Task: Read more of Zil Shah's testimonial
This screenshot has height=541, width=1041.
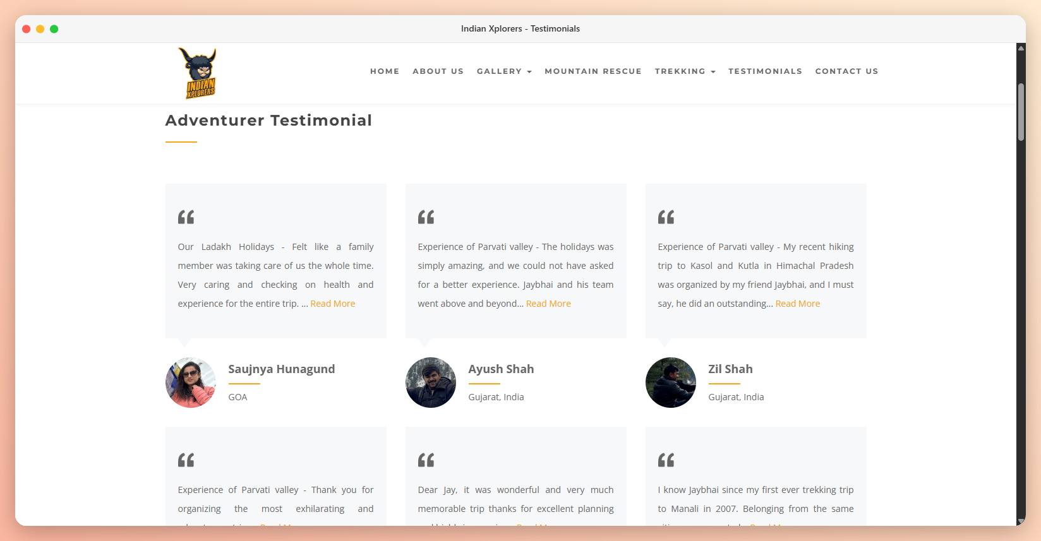Action: coord(798,304)
